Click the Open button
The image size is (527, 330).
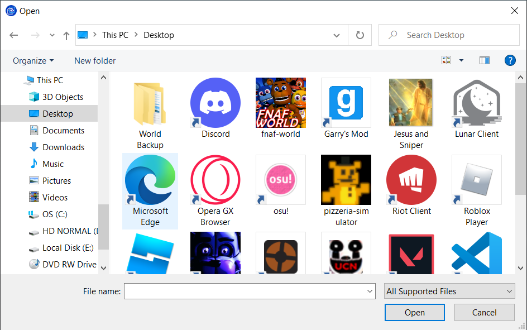pos(414,313)
